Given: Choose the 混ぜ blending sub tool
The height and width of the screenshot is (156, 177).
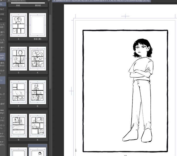Looking at the screenshot, I should click(x=3, y=104).
